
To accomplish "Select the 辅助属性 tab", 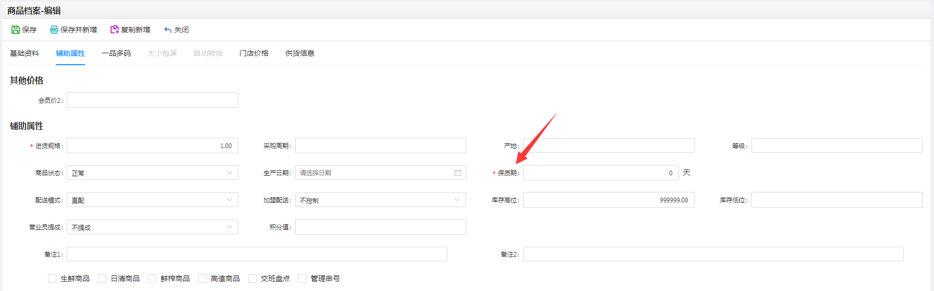I will click(x=70, y=53).
